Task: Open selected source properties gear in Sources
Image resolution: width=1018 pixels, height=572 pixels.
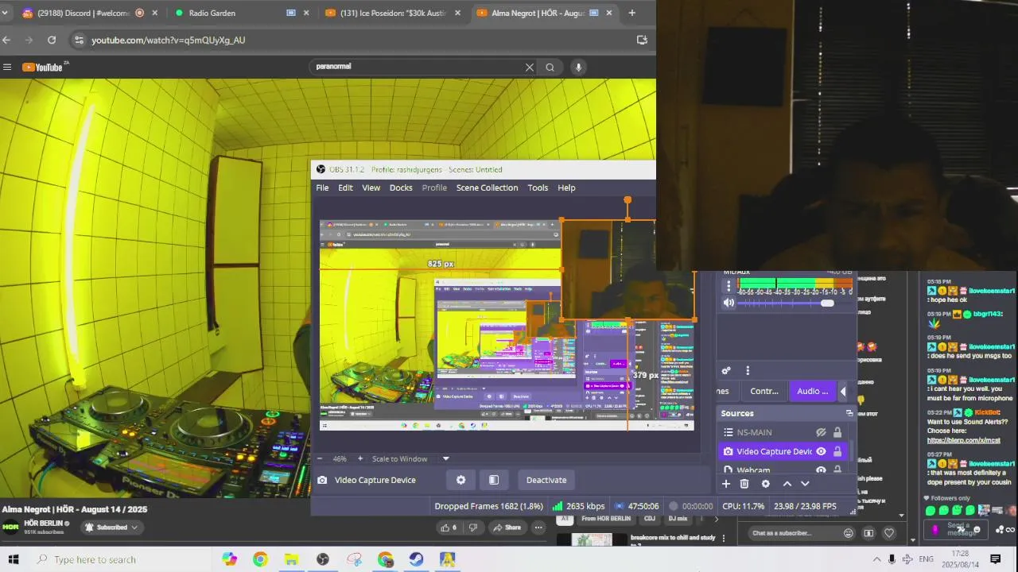Action: pos(765,484)
